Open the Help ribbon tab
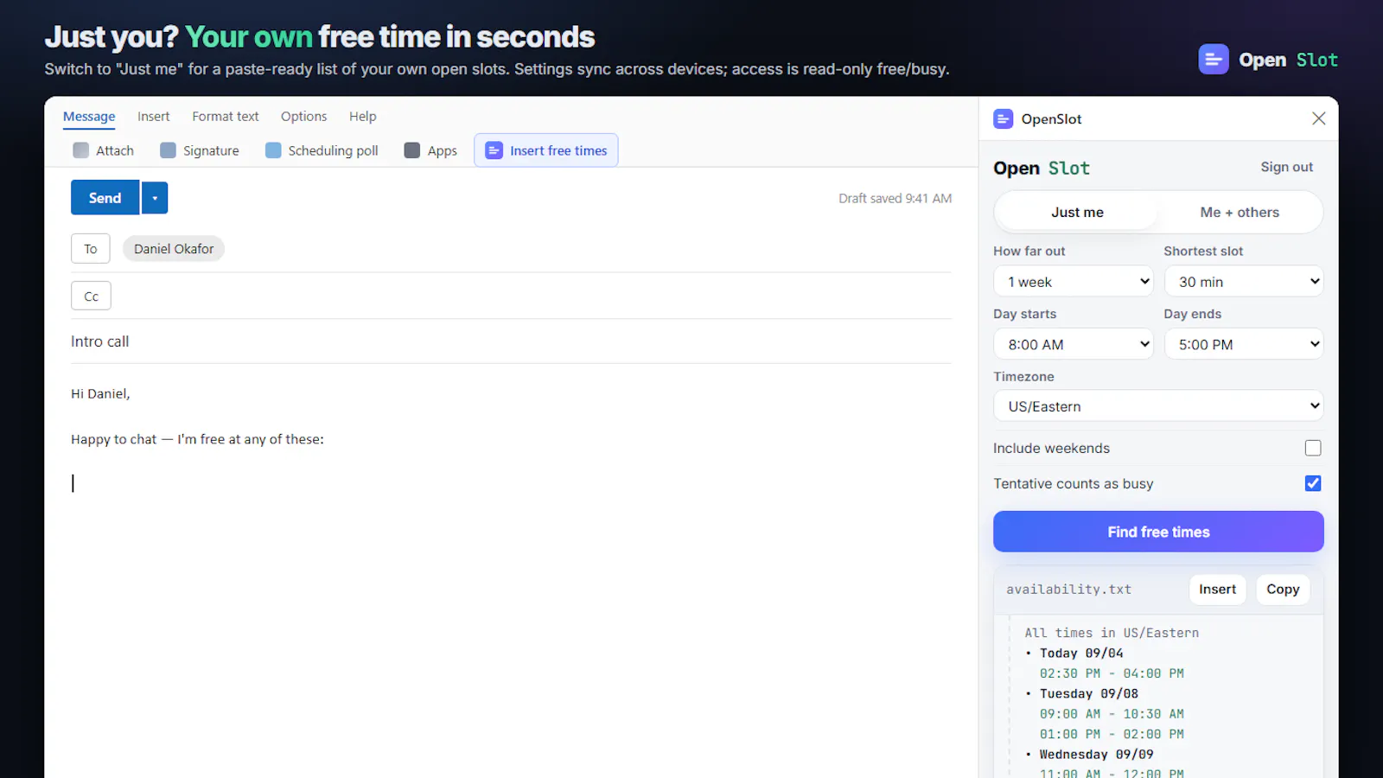 click(x=363, y=117)
